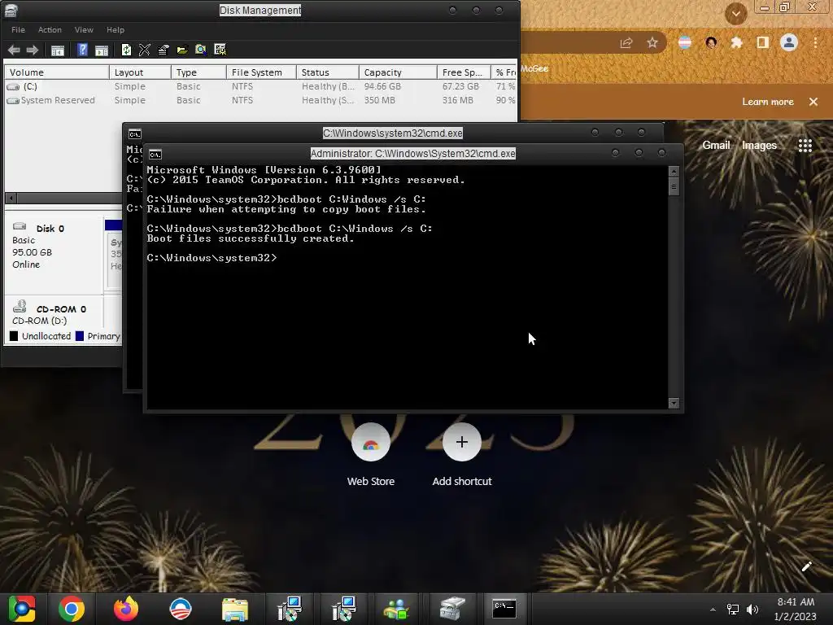This screenshot has width=833, height=625.
Task: Click the Refresh toolbar icon in Disk Management
Action: point(126,50)
